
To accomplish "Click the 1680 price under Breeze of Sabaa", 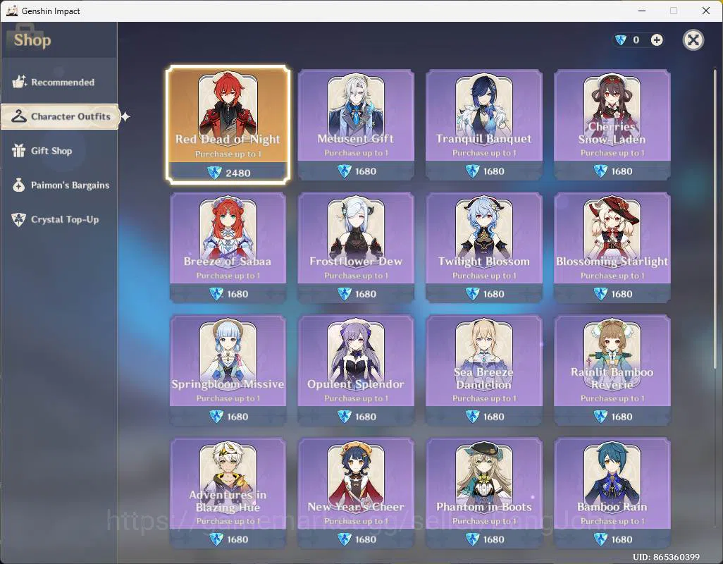I will 237,294.
